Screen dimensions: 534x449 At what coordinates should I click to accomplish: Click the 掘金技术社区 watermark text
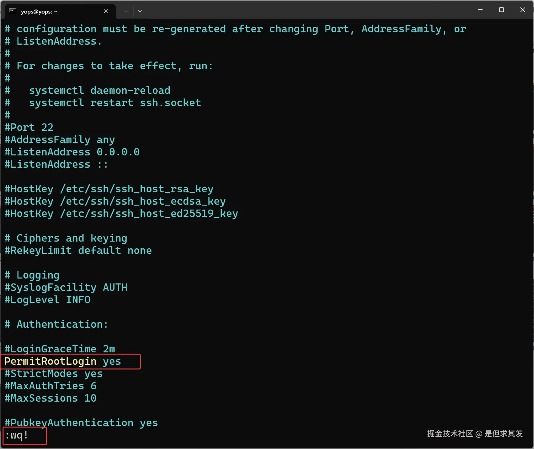[x=474, y=434]
